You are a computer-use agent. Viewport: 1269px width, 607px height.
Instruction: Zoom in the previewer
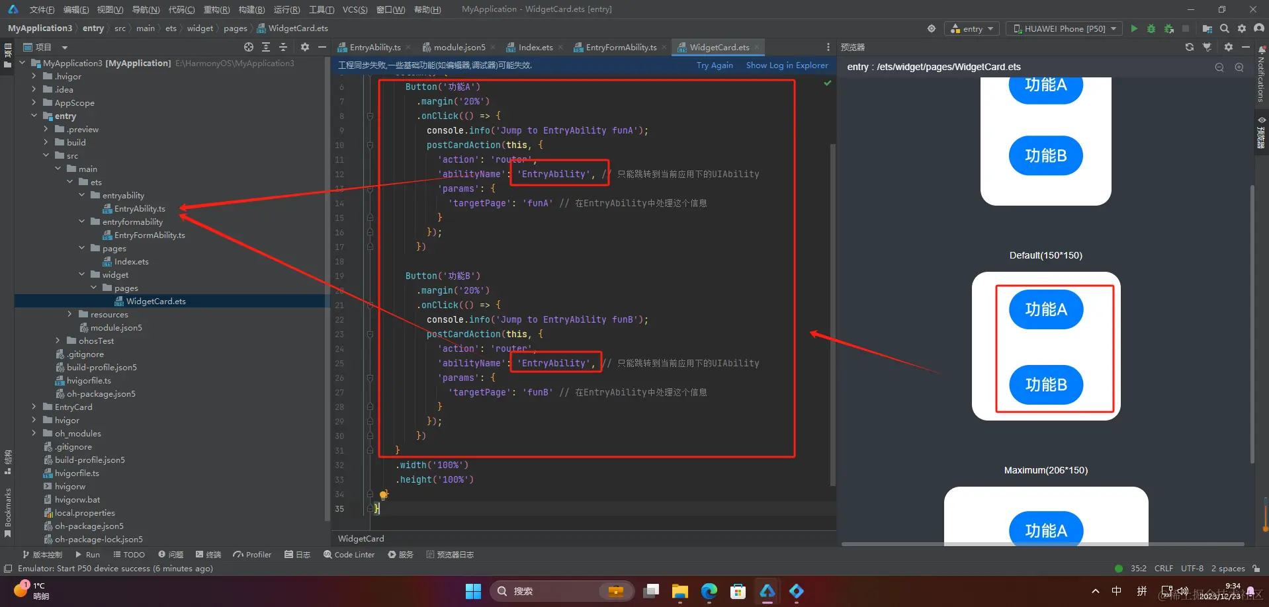(x=1239, y=67)
